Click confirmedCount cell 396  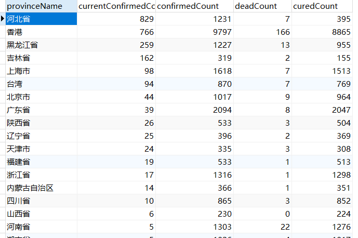pos(194,136)
